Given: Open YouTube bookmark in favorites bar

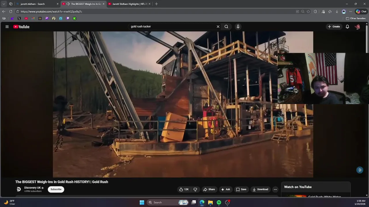Looking at the screenshot, I should coord(26,18).
